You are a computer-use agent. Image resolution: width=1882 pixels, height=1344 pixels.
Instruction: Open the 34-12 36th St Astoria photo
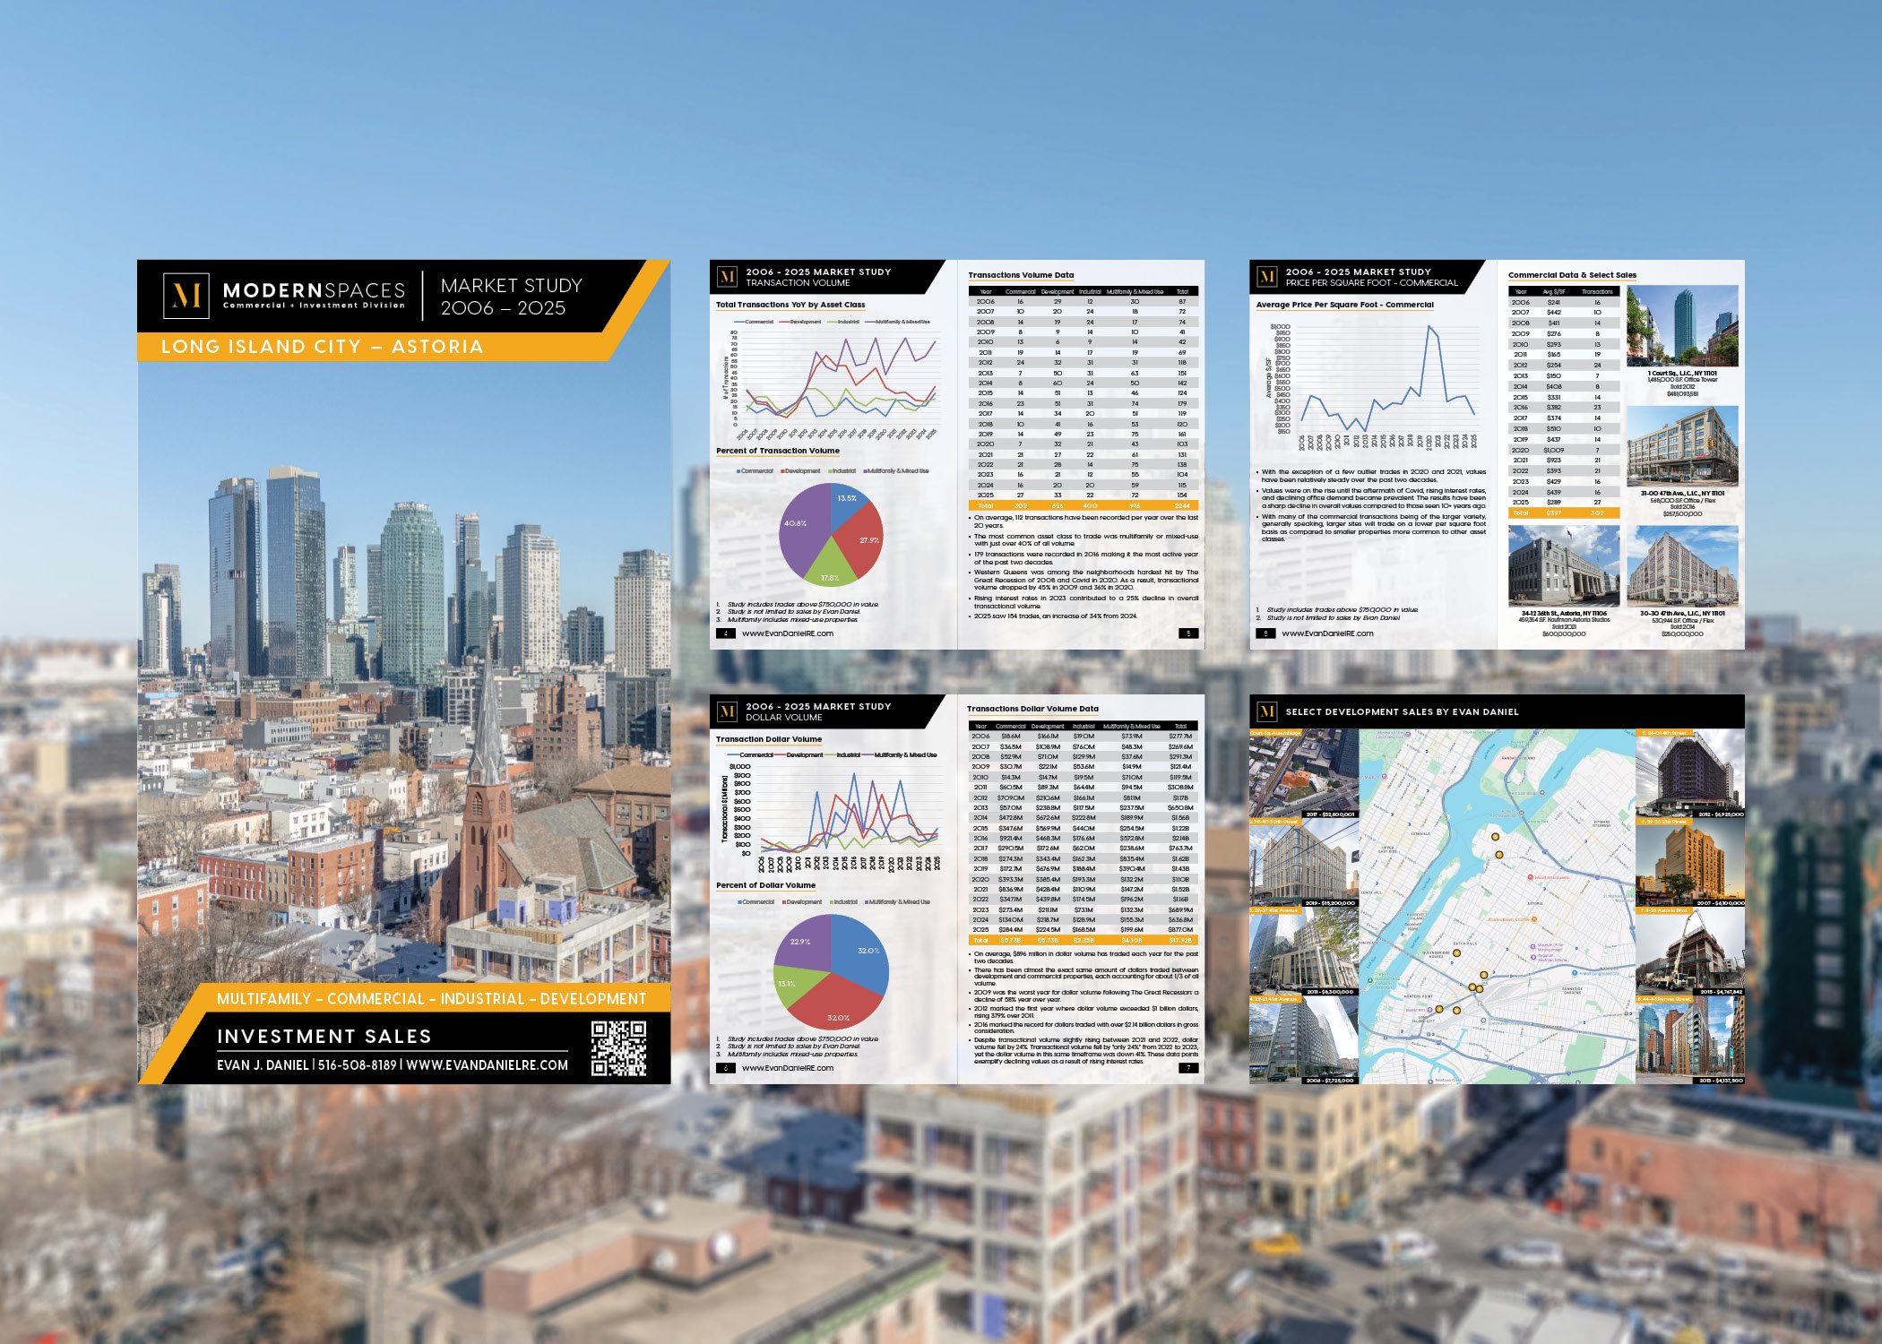[x=1563, y=566]
